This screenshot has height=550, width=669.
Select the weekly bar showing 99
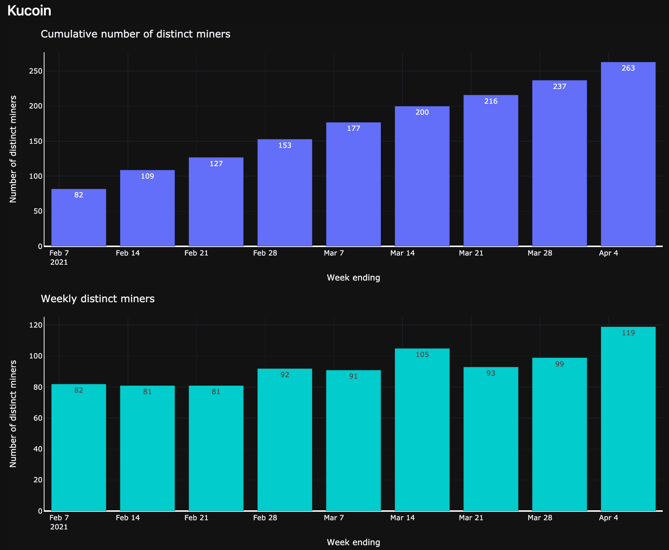tap(559, 434)
